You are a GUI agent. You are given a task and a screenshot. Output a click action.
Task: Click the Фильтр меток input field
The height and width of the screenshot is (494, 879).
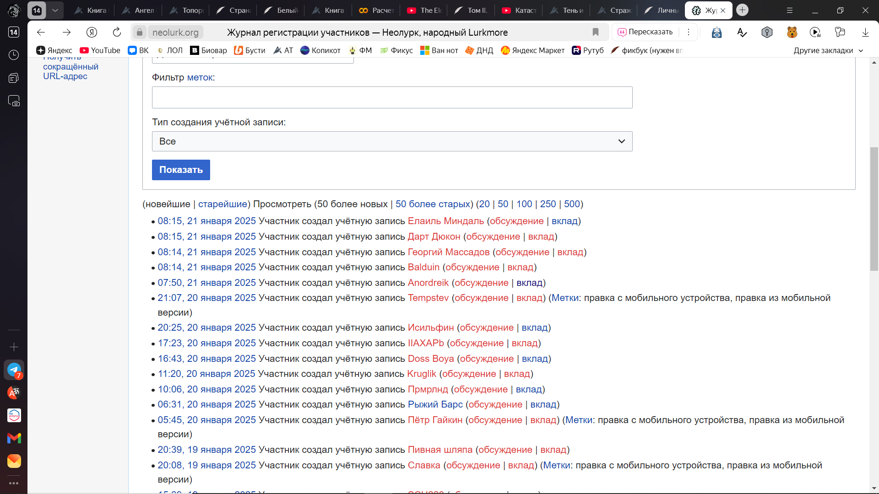(x=392, y=97)
